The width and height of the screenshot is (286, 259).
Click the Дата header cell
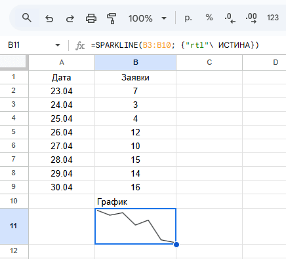coord(62,77)
